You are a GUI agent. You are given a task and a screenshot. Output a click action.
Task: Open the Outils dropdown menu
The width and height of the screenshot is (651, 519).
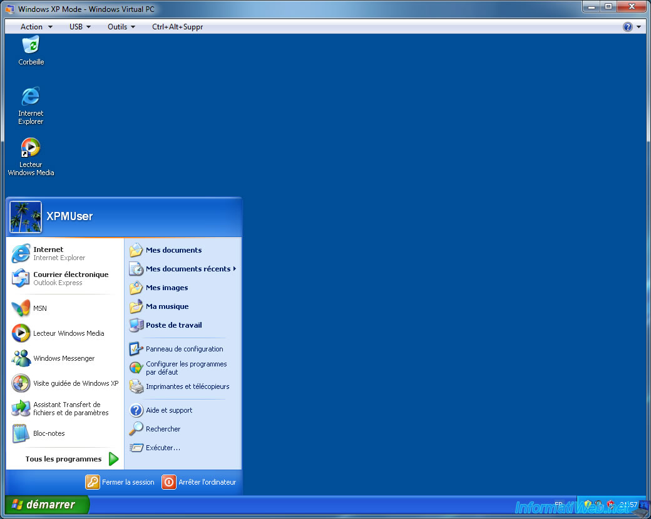[x=121, y=27]
